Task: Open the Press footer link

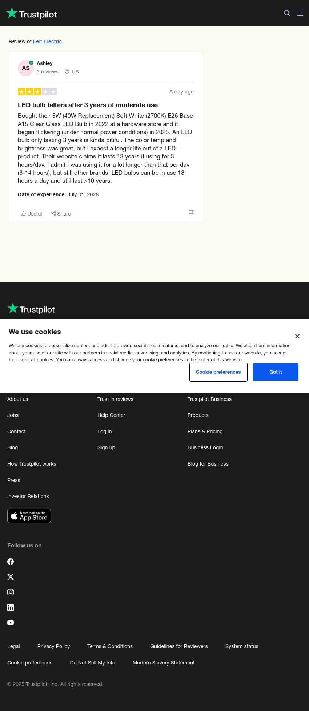Action: pyautogui.click(x=14, y=480)
